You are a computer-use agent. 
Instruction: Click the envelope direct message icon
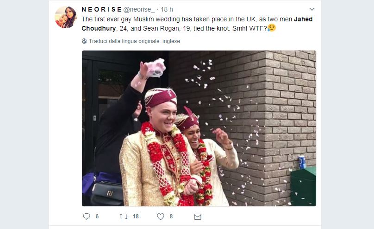[198, 216]
